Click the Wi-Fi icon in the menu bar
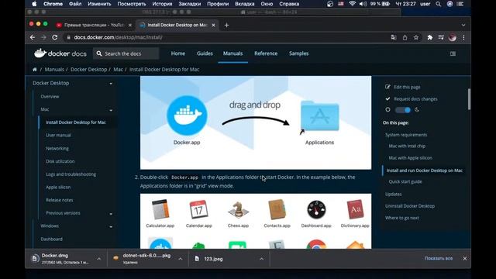This screenshot has width=496, height=279. tap(352, 4)
